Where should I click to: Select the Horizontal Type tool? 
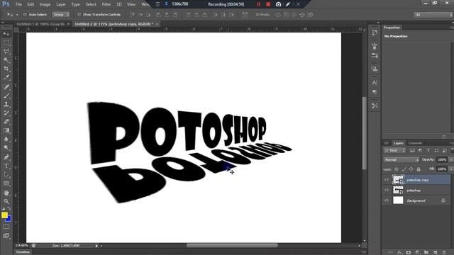(6, 166)
